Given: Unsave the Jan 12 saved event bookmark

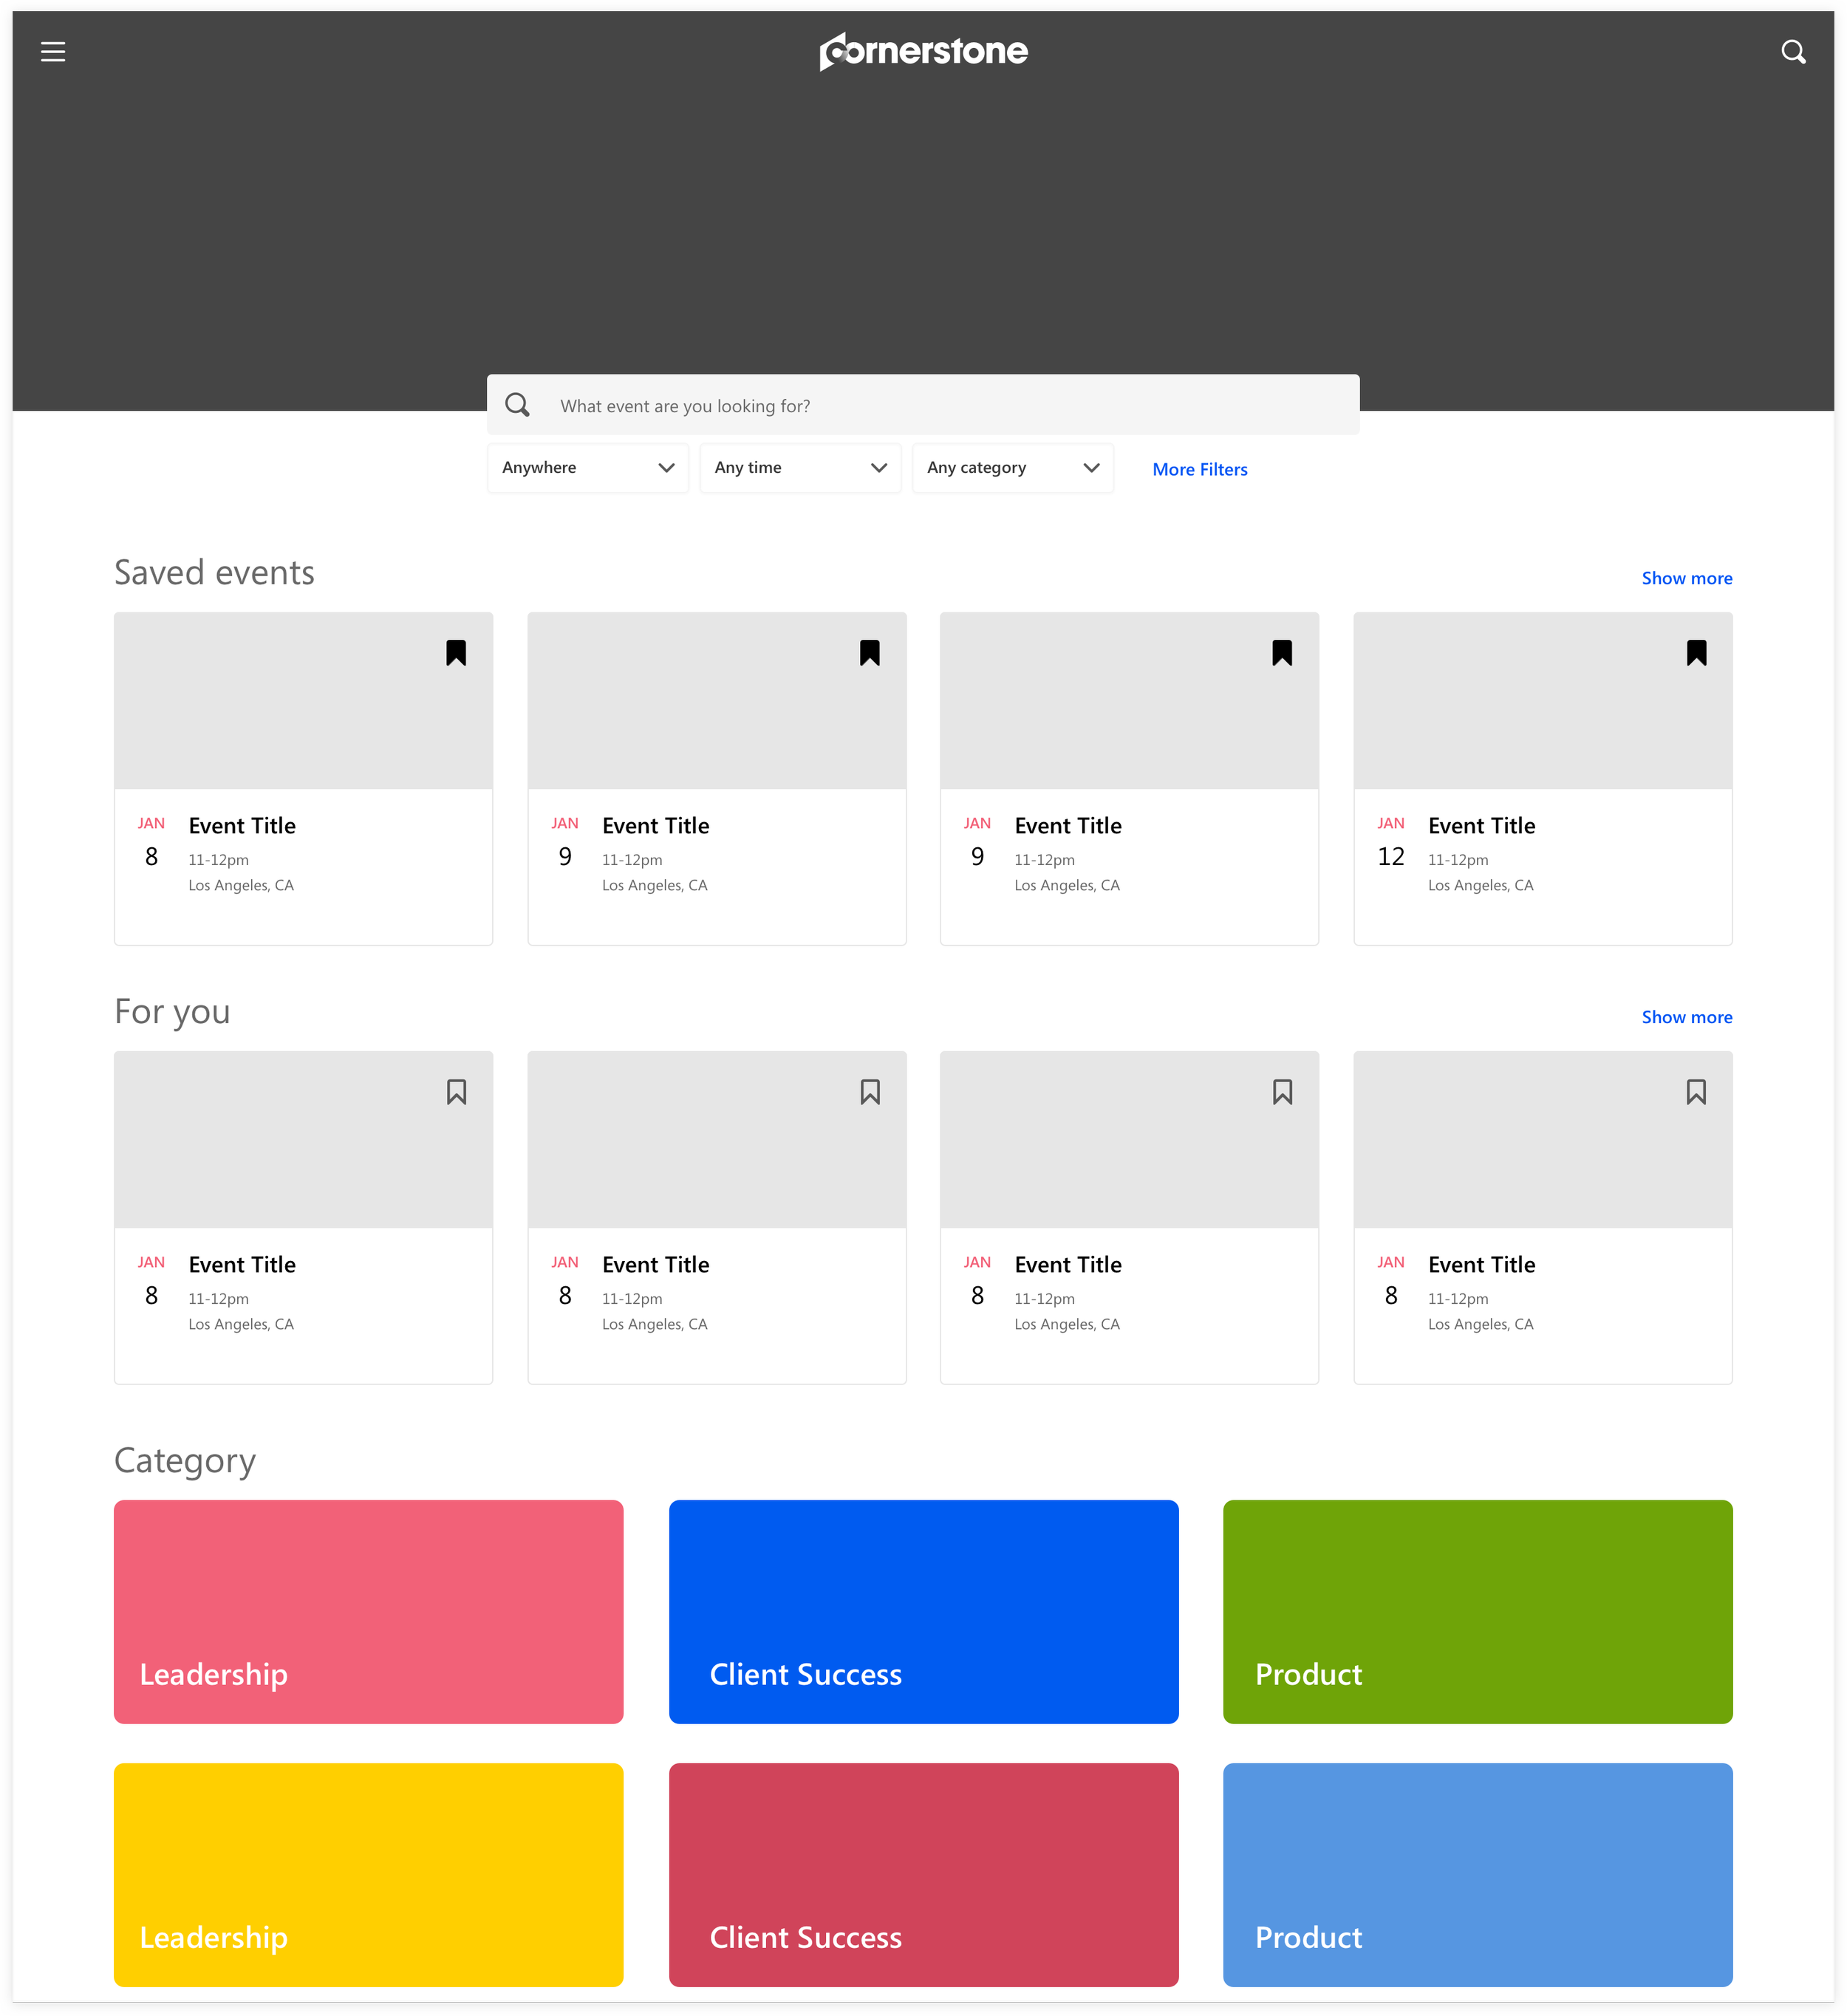Looking at the screenshot, I should (x=1696, y=653).
